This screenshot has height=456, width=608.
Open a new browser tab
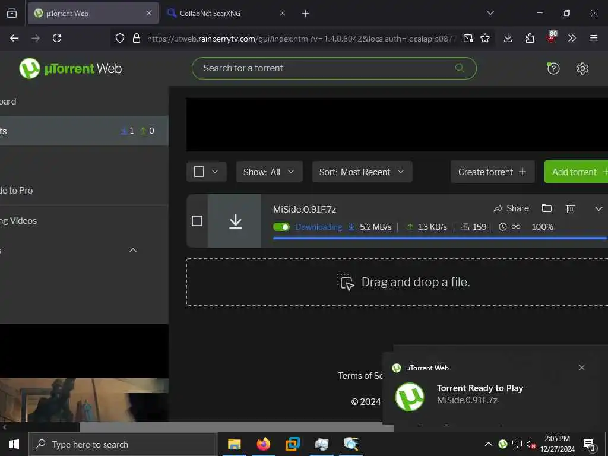click(305, 14)
